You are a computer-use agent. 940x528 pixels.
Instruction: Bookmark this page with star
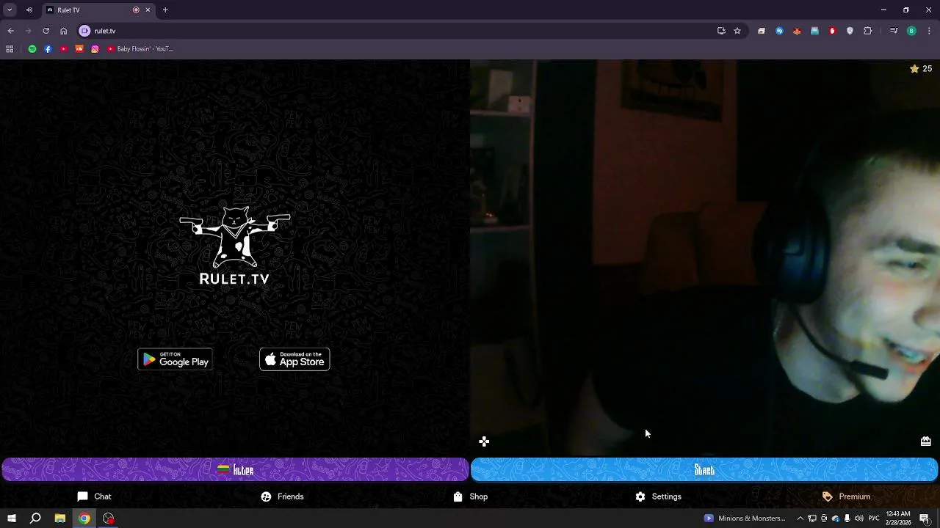737,31
